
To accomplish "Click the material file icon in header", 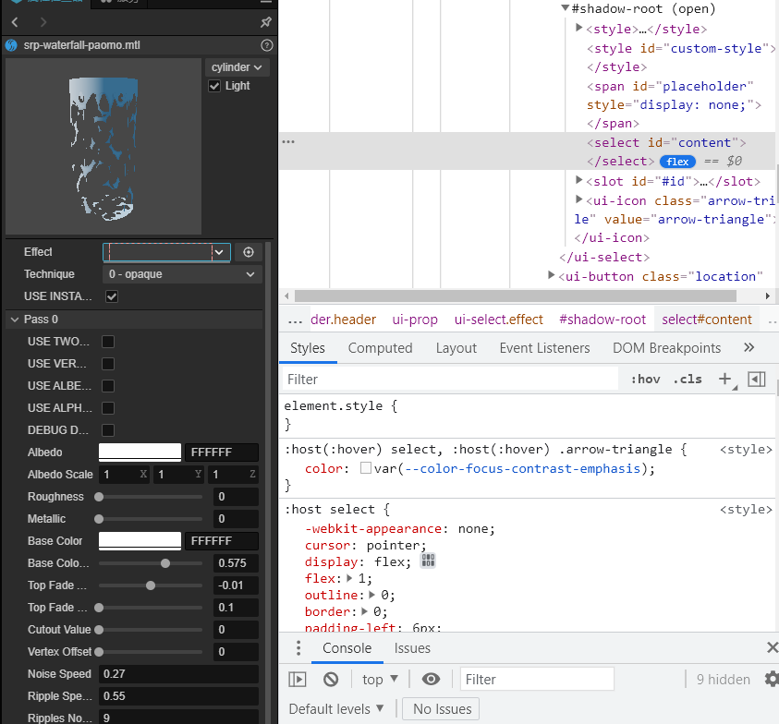I will [x=11, y=45].
